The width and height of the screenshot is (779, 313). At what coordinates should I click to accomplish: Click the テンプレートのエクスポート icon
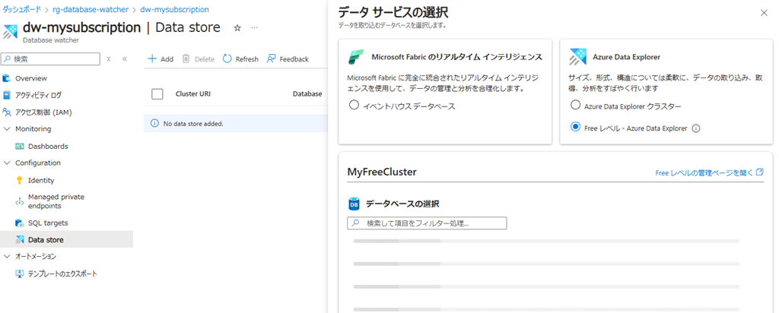[20, 273]
